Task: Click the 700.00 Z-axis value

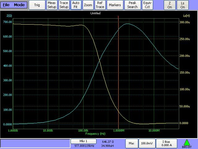Action: (7, 22)
